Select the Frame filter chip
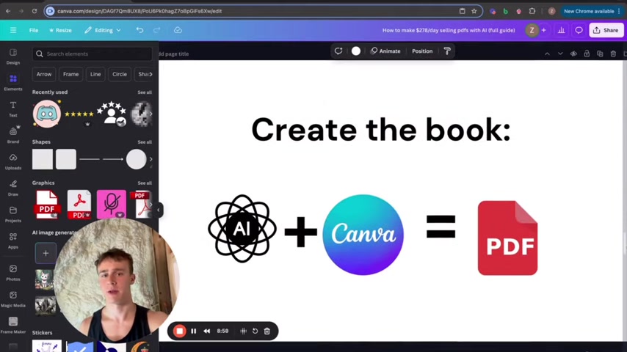The height and width of the screenshot is (352, 627). pos(70,74)
